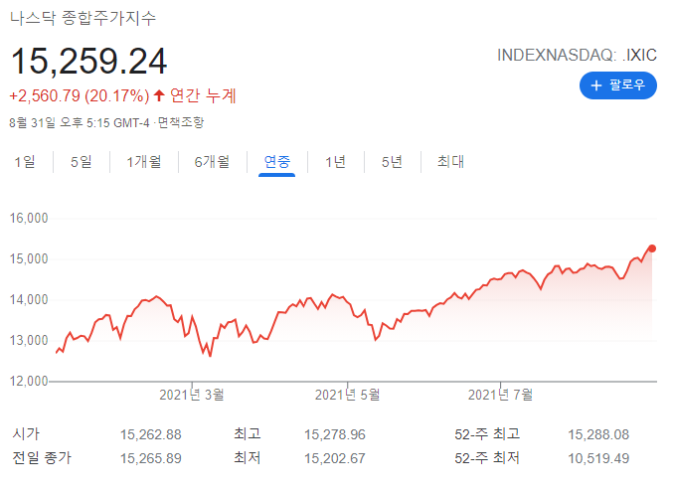The image size is (673, 493).
Task: Click the INDEXNASDAQ: .IXIC ticker label
Action: tap(577, 55)
